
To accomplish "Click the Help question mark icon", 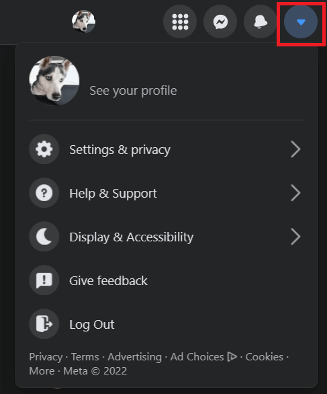I will point(44,193).
